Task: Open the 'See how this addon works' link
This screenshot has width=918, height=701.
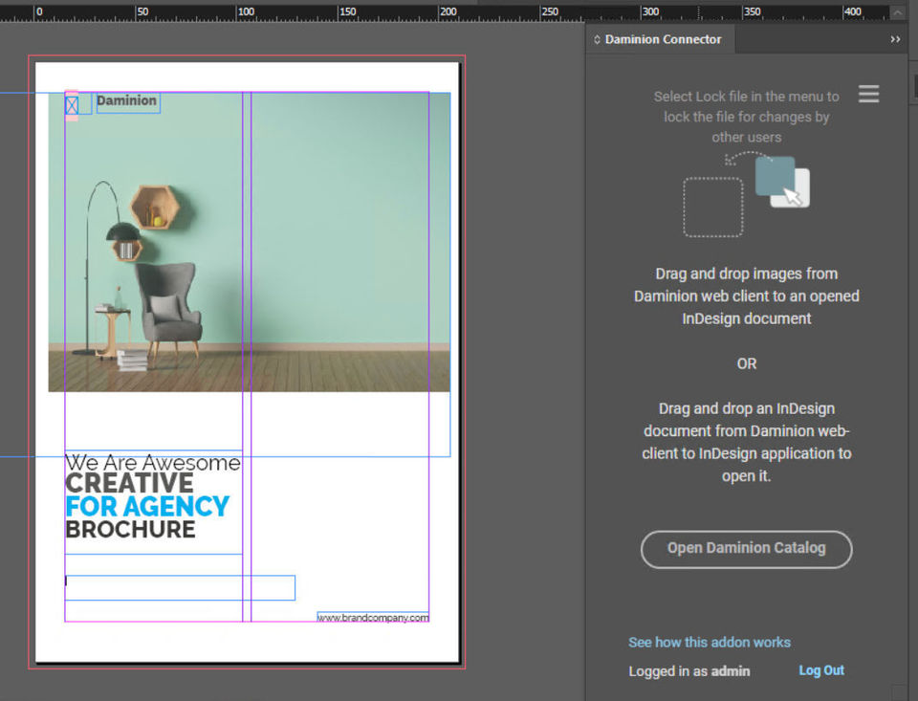Action: (709, 643)
